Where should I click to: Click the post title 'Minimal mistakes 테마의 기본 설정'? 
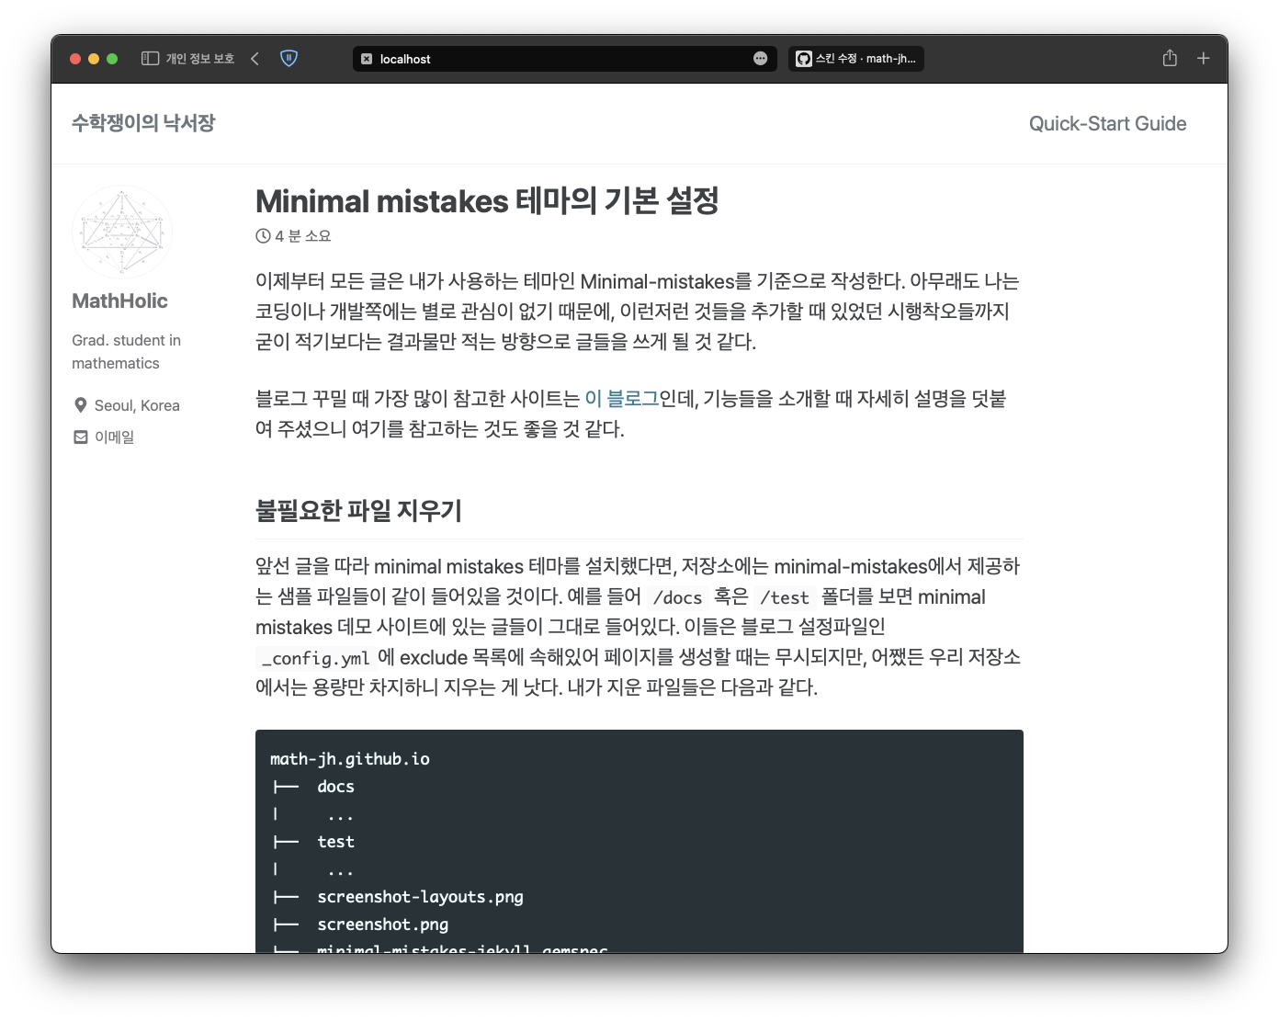(487, 201)
